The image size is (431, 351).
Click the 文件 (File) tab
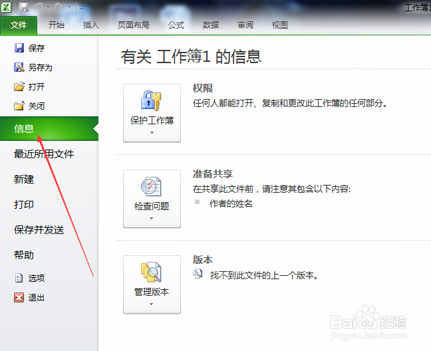pyautogui.click(x=19, y=25)
